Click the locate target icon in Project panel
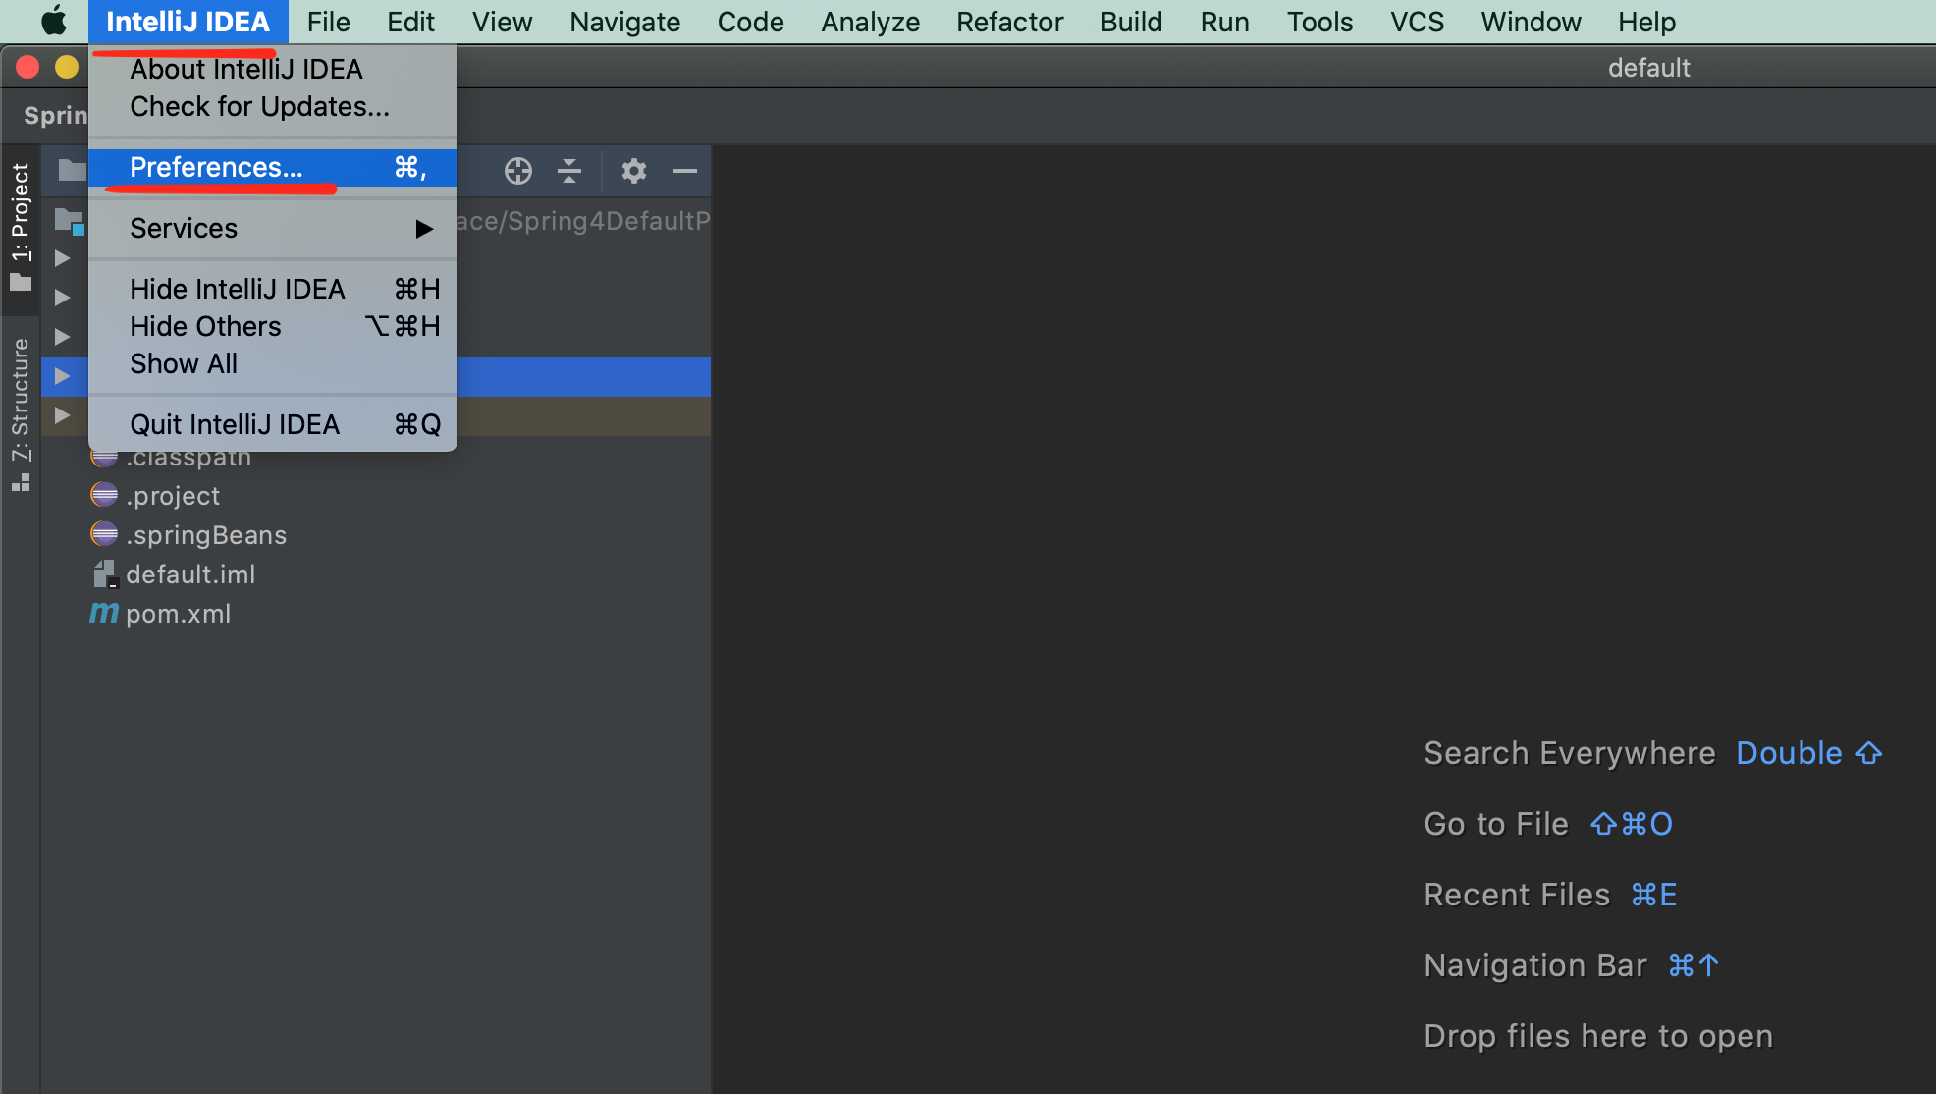The width and height of the screenshot is (1936, 1094). 517,171
